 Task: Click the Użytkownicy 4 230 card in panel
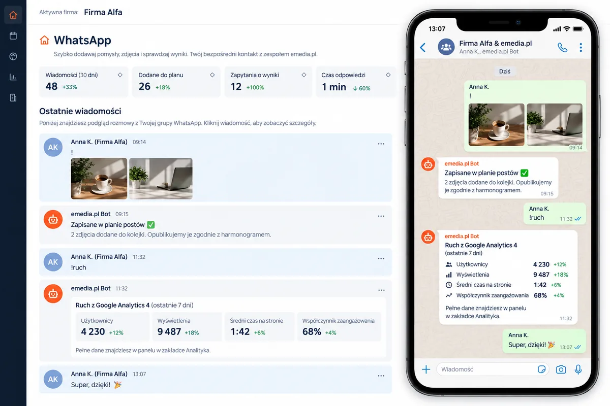113,326
